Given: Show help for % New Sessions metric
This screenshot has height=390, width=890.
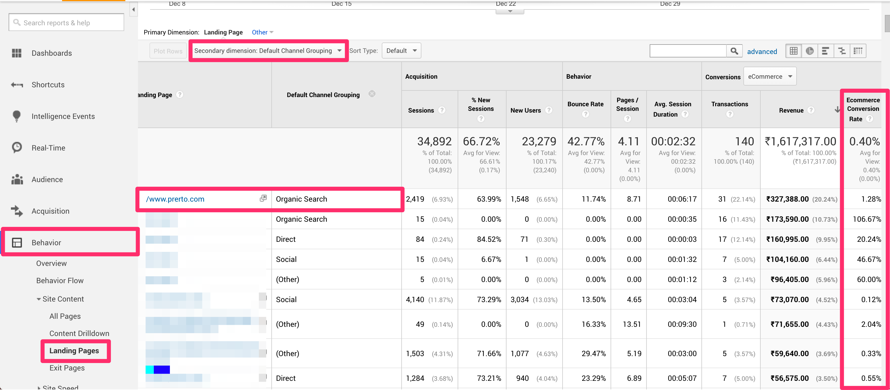Looking at the screenshot, I should coord(481,119).
